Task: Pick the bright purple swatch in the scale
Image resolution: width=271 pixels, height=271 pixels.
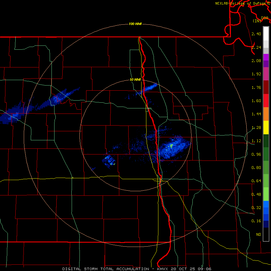Action: click(266, 57)
